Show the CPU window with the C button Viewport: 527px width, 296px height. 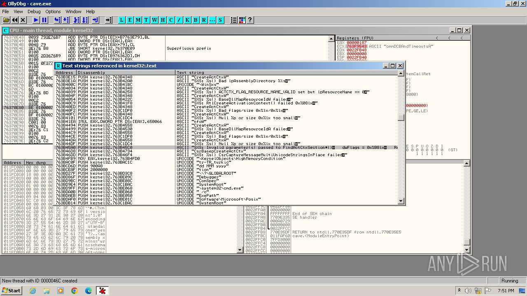[171, 20]
